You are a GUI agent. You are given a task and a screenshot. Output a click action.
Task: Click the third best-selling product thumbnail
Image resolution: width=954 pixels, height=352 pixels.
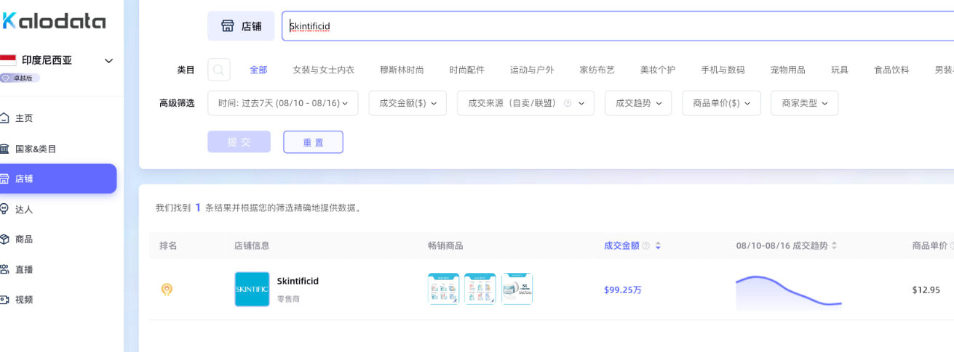point(517,289)
